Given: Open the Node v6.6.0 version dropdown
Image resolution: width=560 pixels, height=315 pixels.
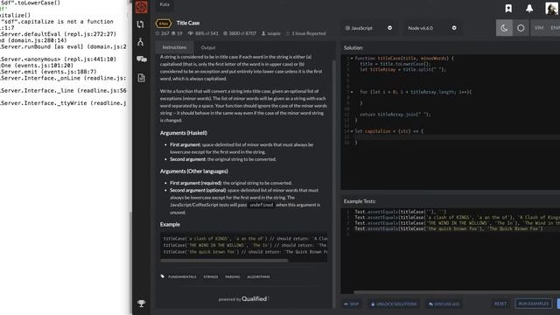Looking at the screenshot, I should point(431,28).
